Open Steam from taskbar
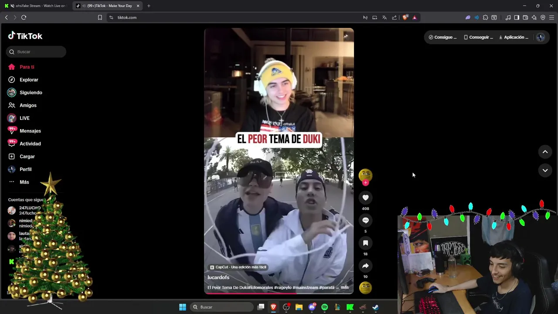Viewport: 558px width, 314px height. tap(375, 307)
